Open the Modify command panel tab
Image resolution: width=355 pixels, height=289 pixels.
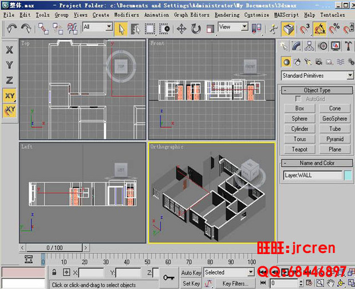(297, 46)
